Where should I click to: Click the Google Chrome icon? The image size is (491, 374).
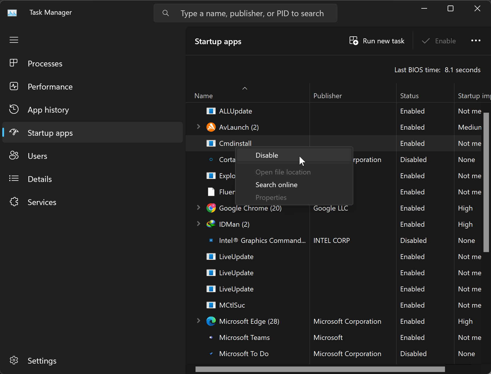(211, 208)
